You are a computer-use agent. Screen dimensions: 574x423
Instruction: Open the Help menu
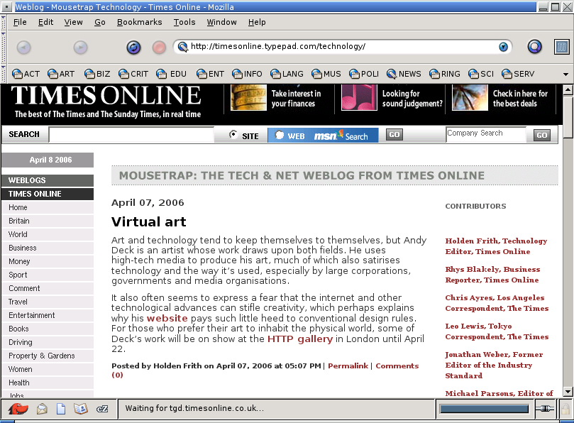pos(257,22)
